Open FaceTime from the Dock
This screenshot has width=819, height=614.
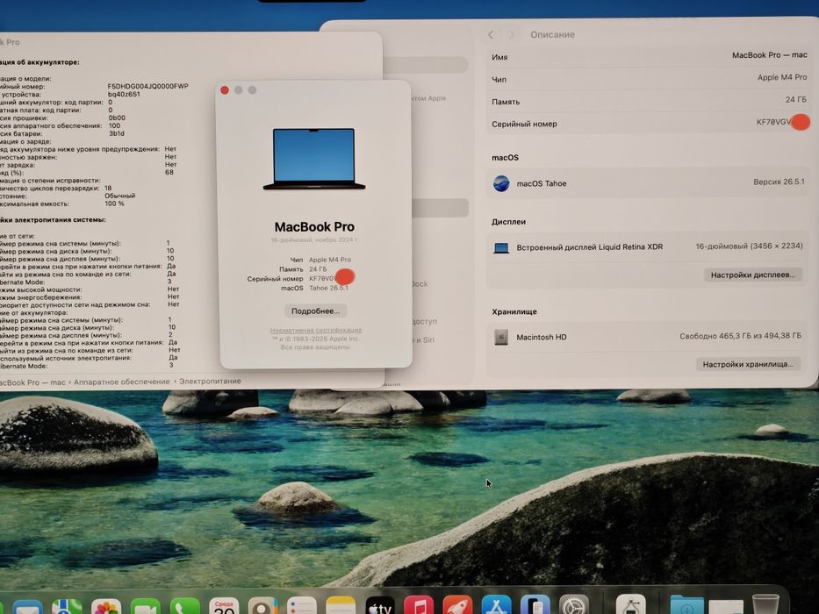coord(145,606)
